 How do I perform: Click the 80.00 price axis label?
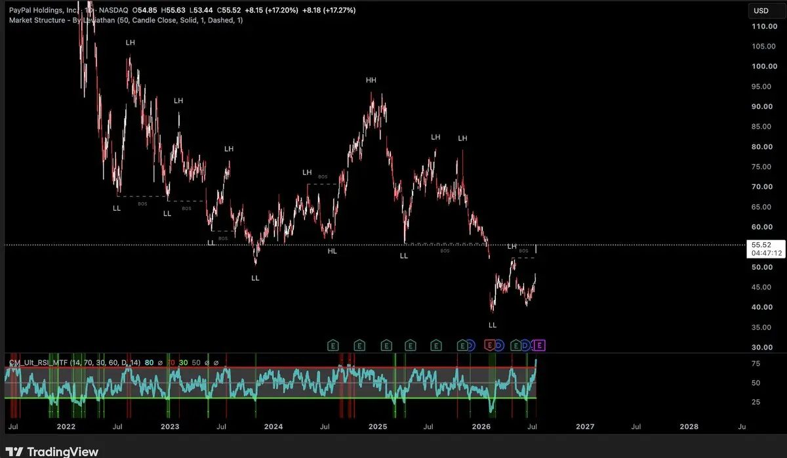(x=763, y=147)
